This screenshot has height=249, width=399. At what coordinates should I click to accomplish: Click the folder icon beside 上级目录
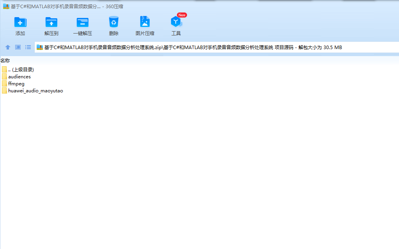click(4, 69)
